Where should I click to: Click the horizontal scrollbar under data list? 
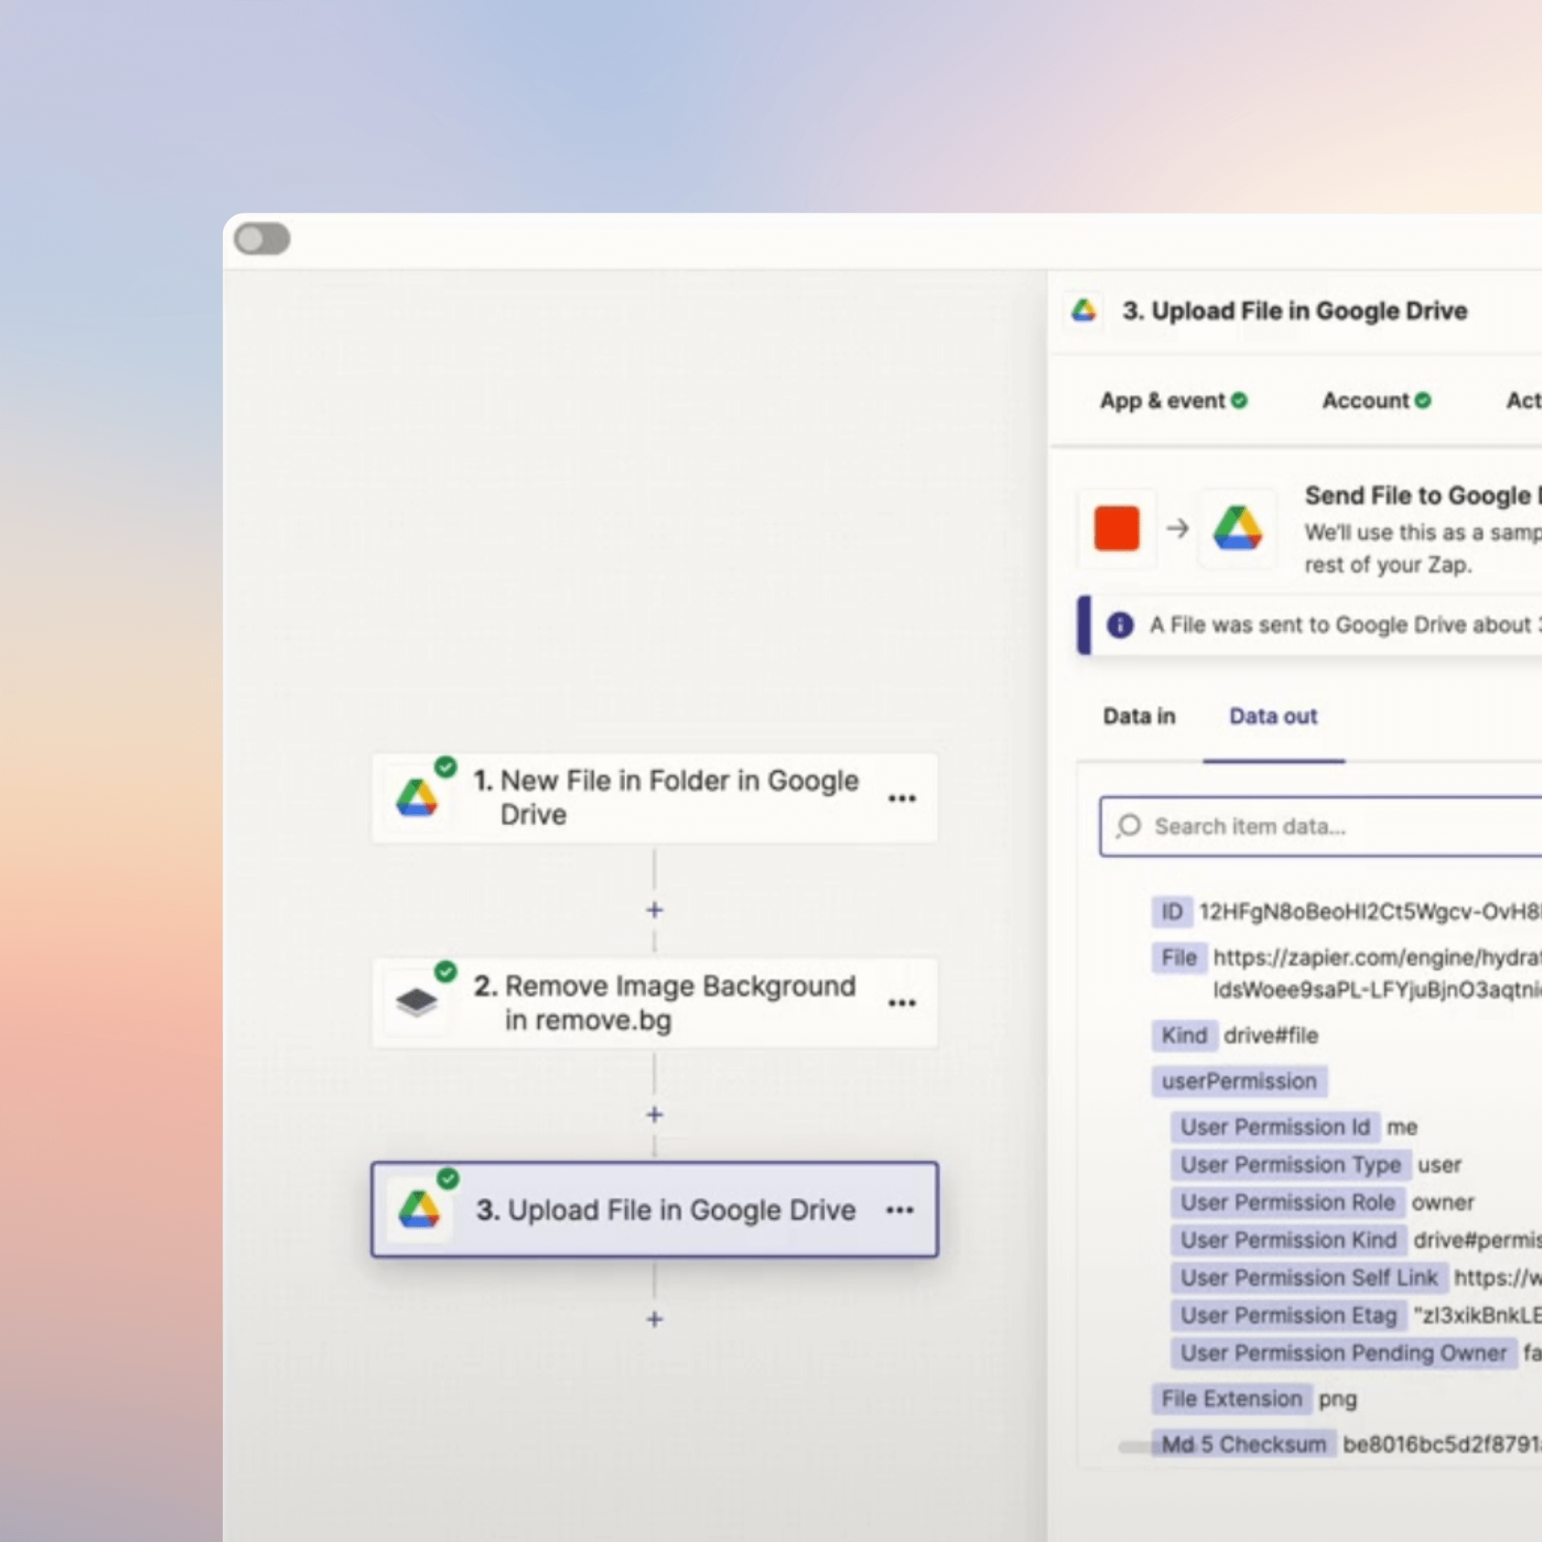click(1135, 1446)
